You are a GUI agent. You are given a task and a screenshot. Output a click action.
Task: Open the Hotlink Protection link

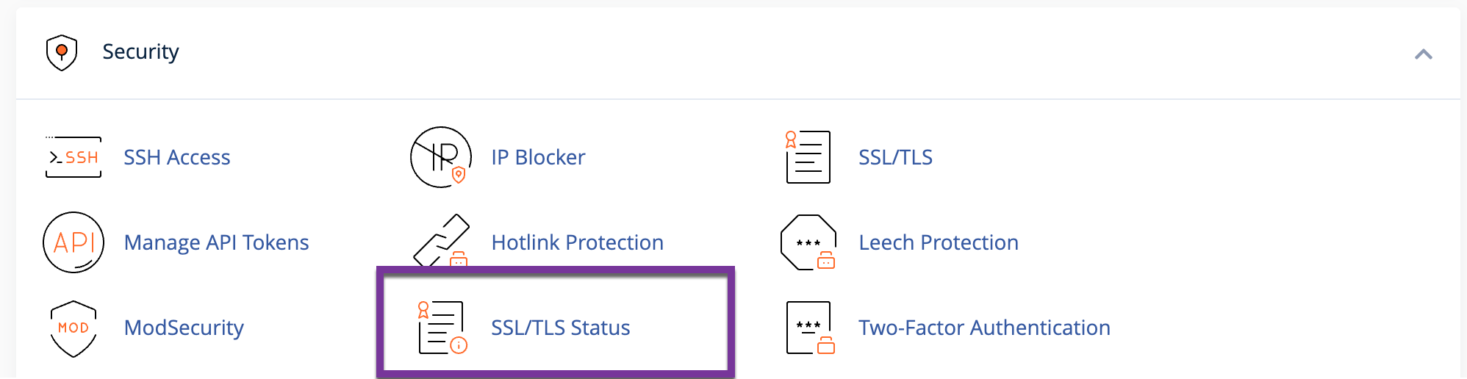click(577, 242)
